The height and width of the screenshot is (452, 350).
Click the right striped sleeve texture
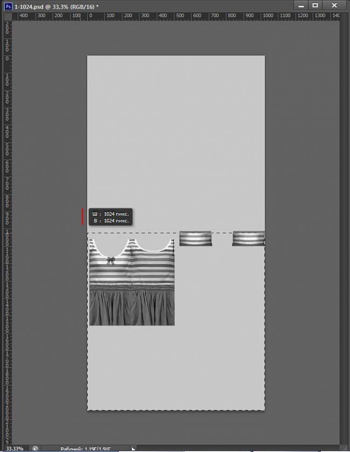click(x=248, y=239)
